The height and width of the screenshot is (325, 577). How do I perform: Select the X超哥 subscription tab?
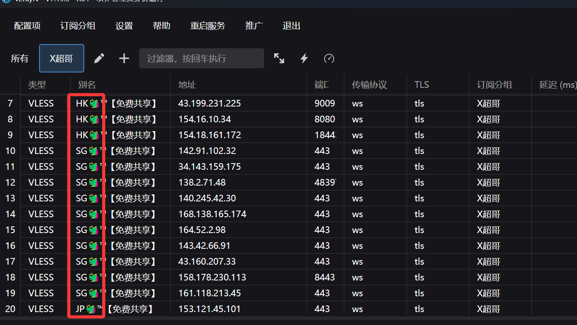coord(62,59)
